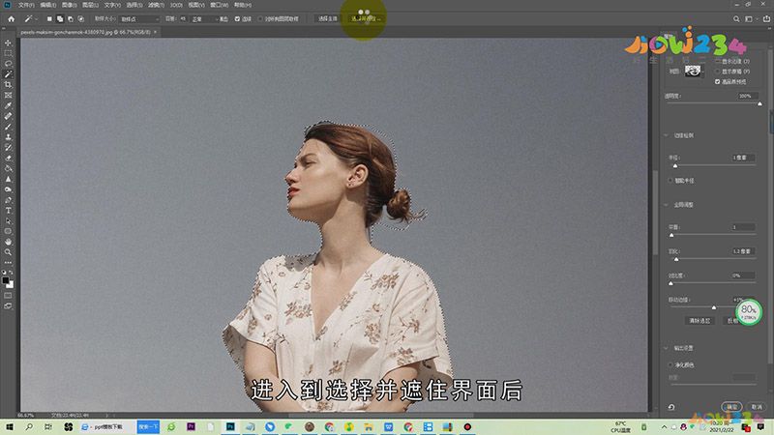This screenshot has width=774, height=435.
Task: Cancel the Select and Mask dialog
Action: coord(757,407)
